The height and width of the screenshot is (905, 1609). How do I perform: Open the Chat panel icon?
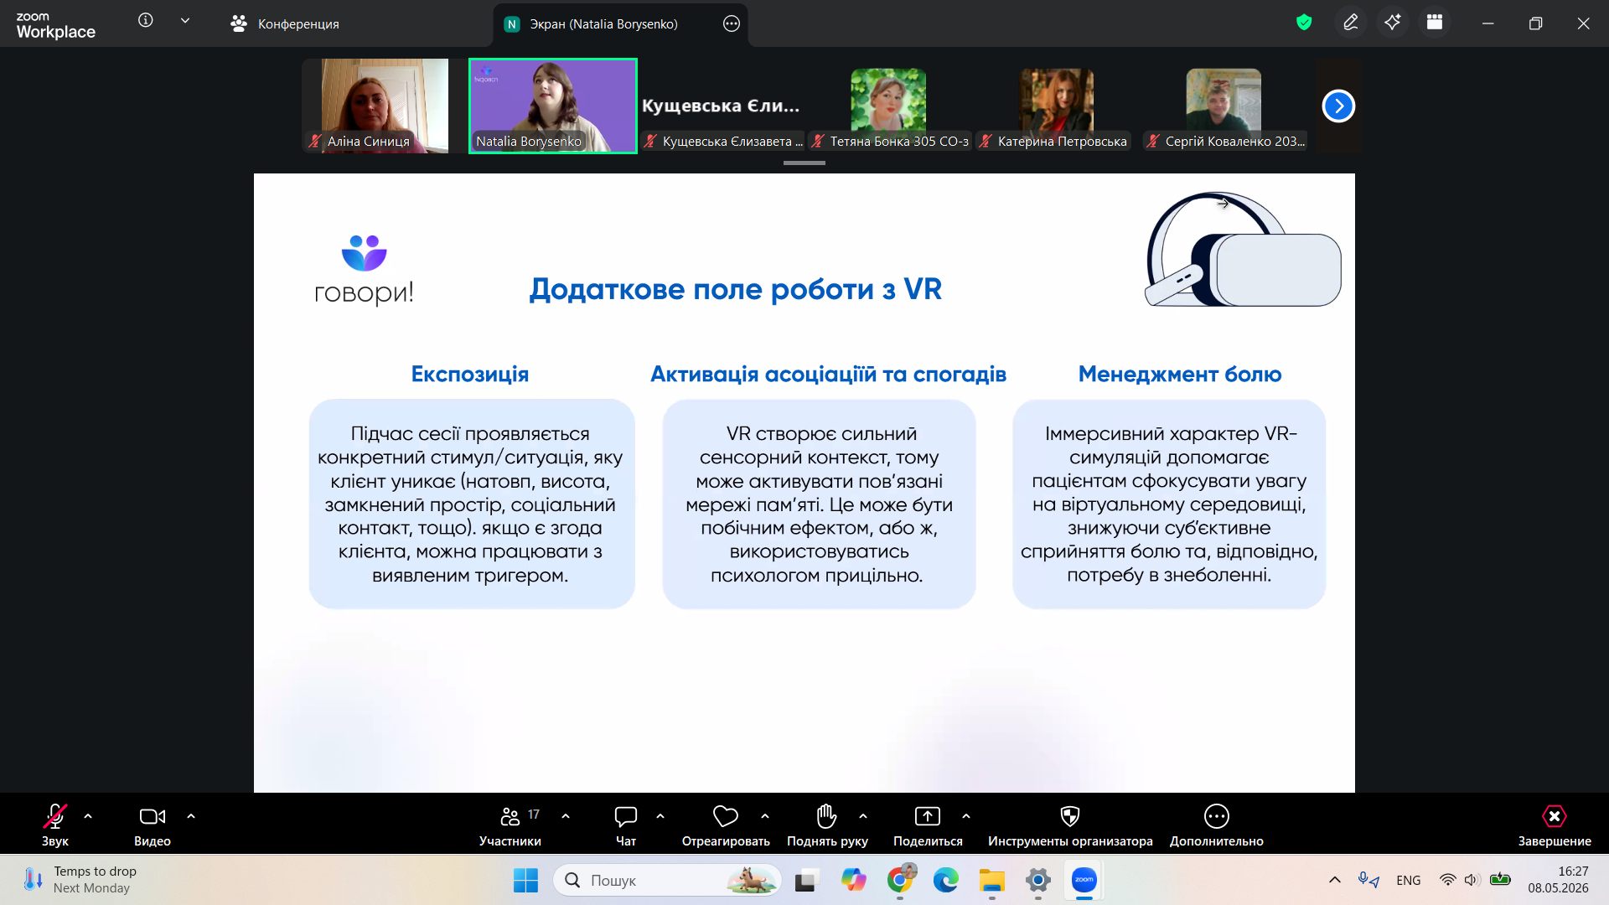tap(626, 816)
